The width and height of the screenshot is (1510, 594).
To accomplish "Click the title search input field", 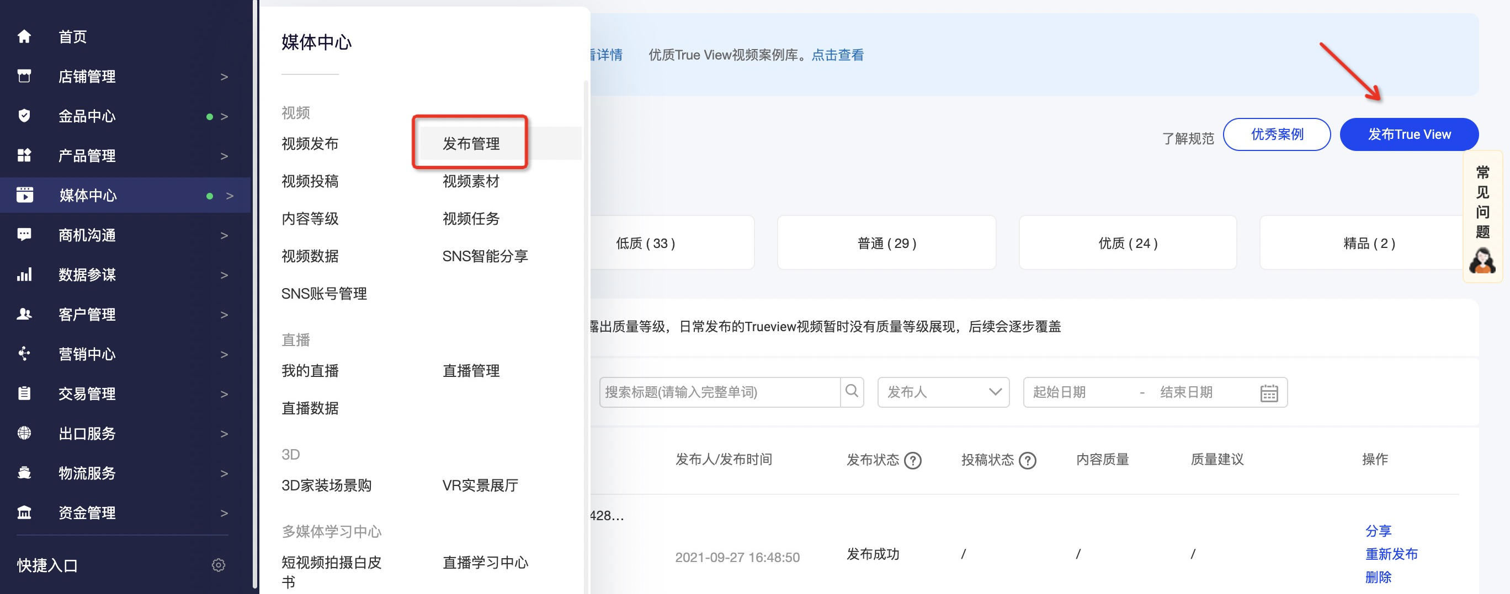I will (x=719, y=392).
